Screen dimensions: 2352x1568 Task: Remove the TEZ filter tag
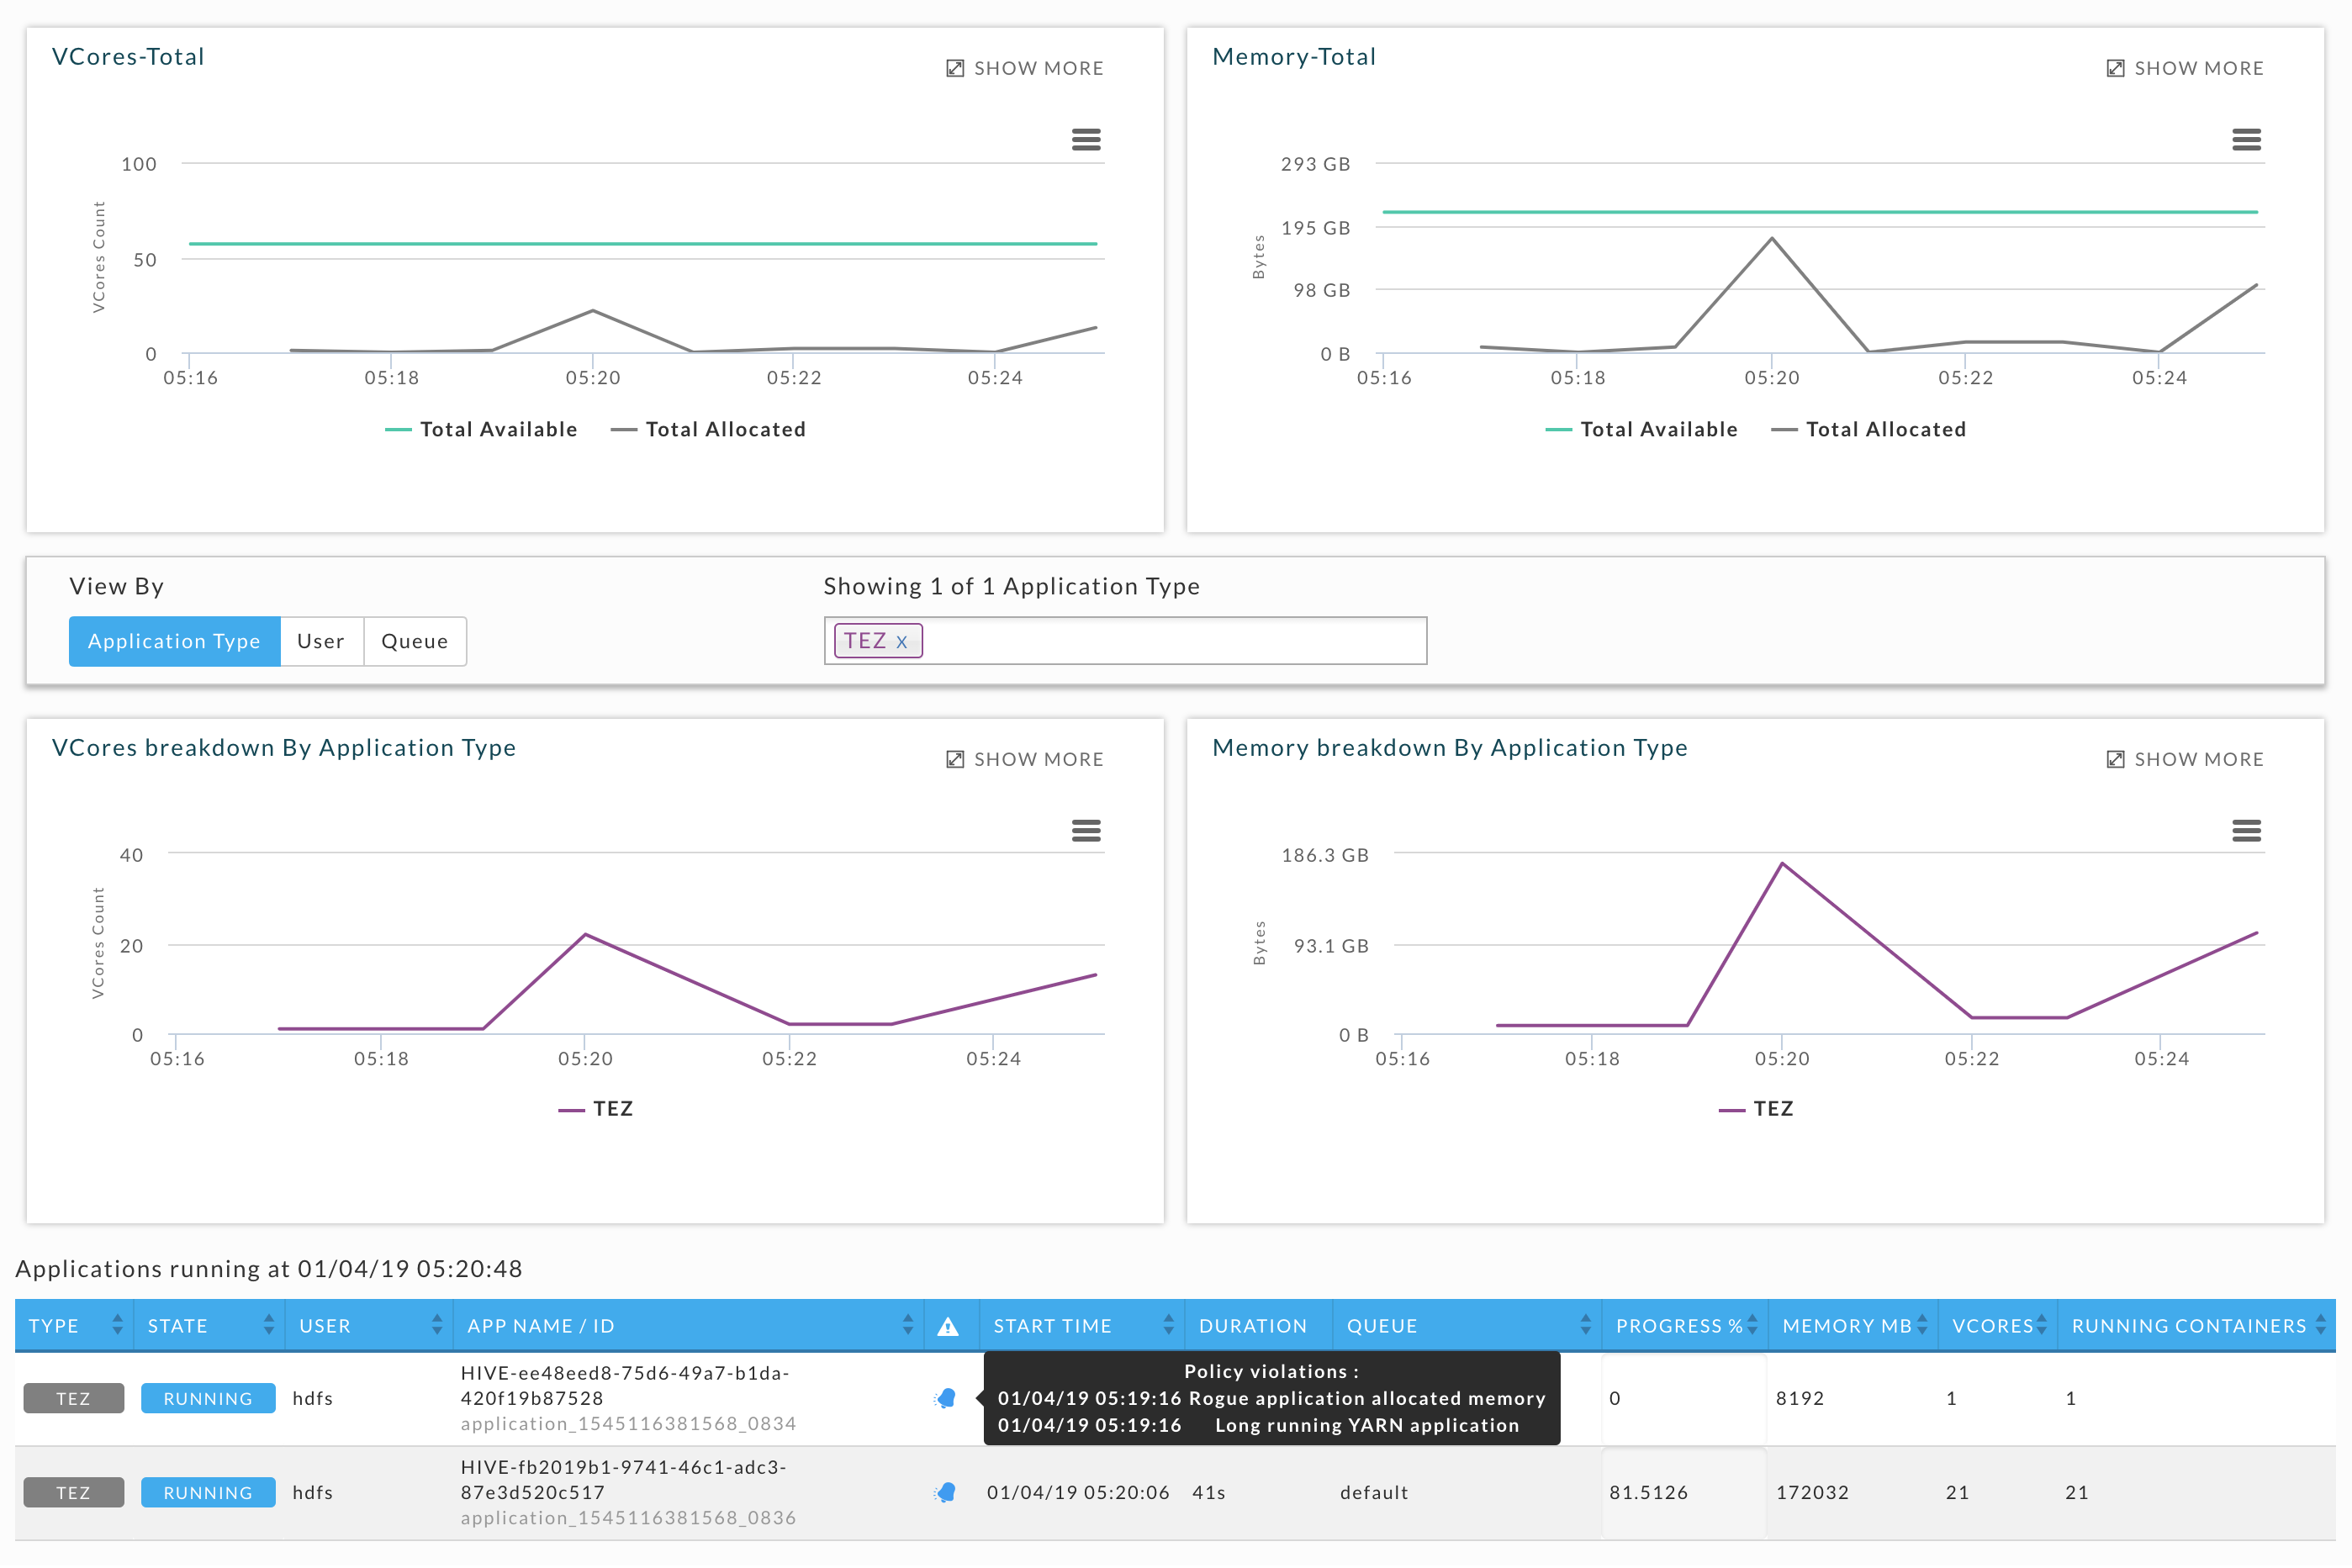tap(901, 642)
